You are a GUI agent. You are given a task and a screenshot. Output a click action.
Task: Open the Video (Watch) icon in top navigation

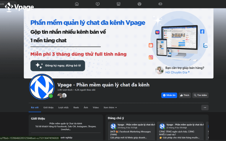point(97,4)
